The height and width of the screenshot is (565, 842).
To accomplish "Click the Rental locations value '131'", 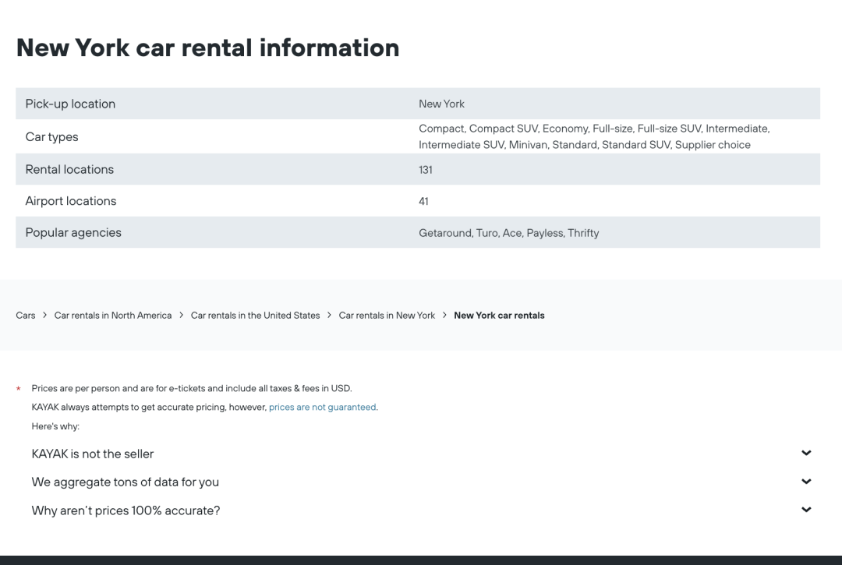I will tap(426, 170).
